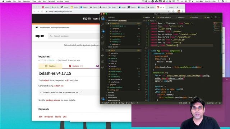Screen dimensions: 230x129
Task: Open the Explorer view in VS Code activity bar
Action: [x=103, y=18]
